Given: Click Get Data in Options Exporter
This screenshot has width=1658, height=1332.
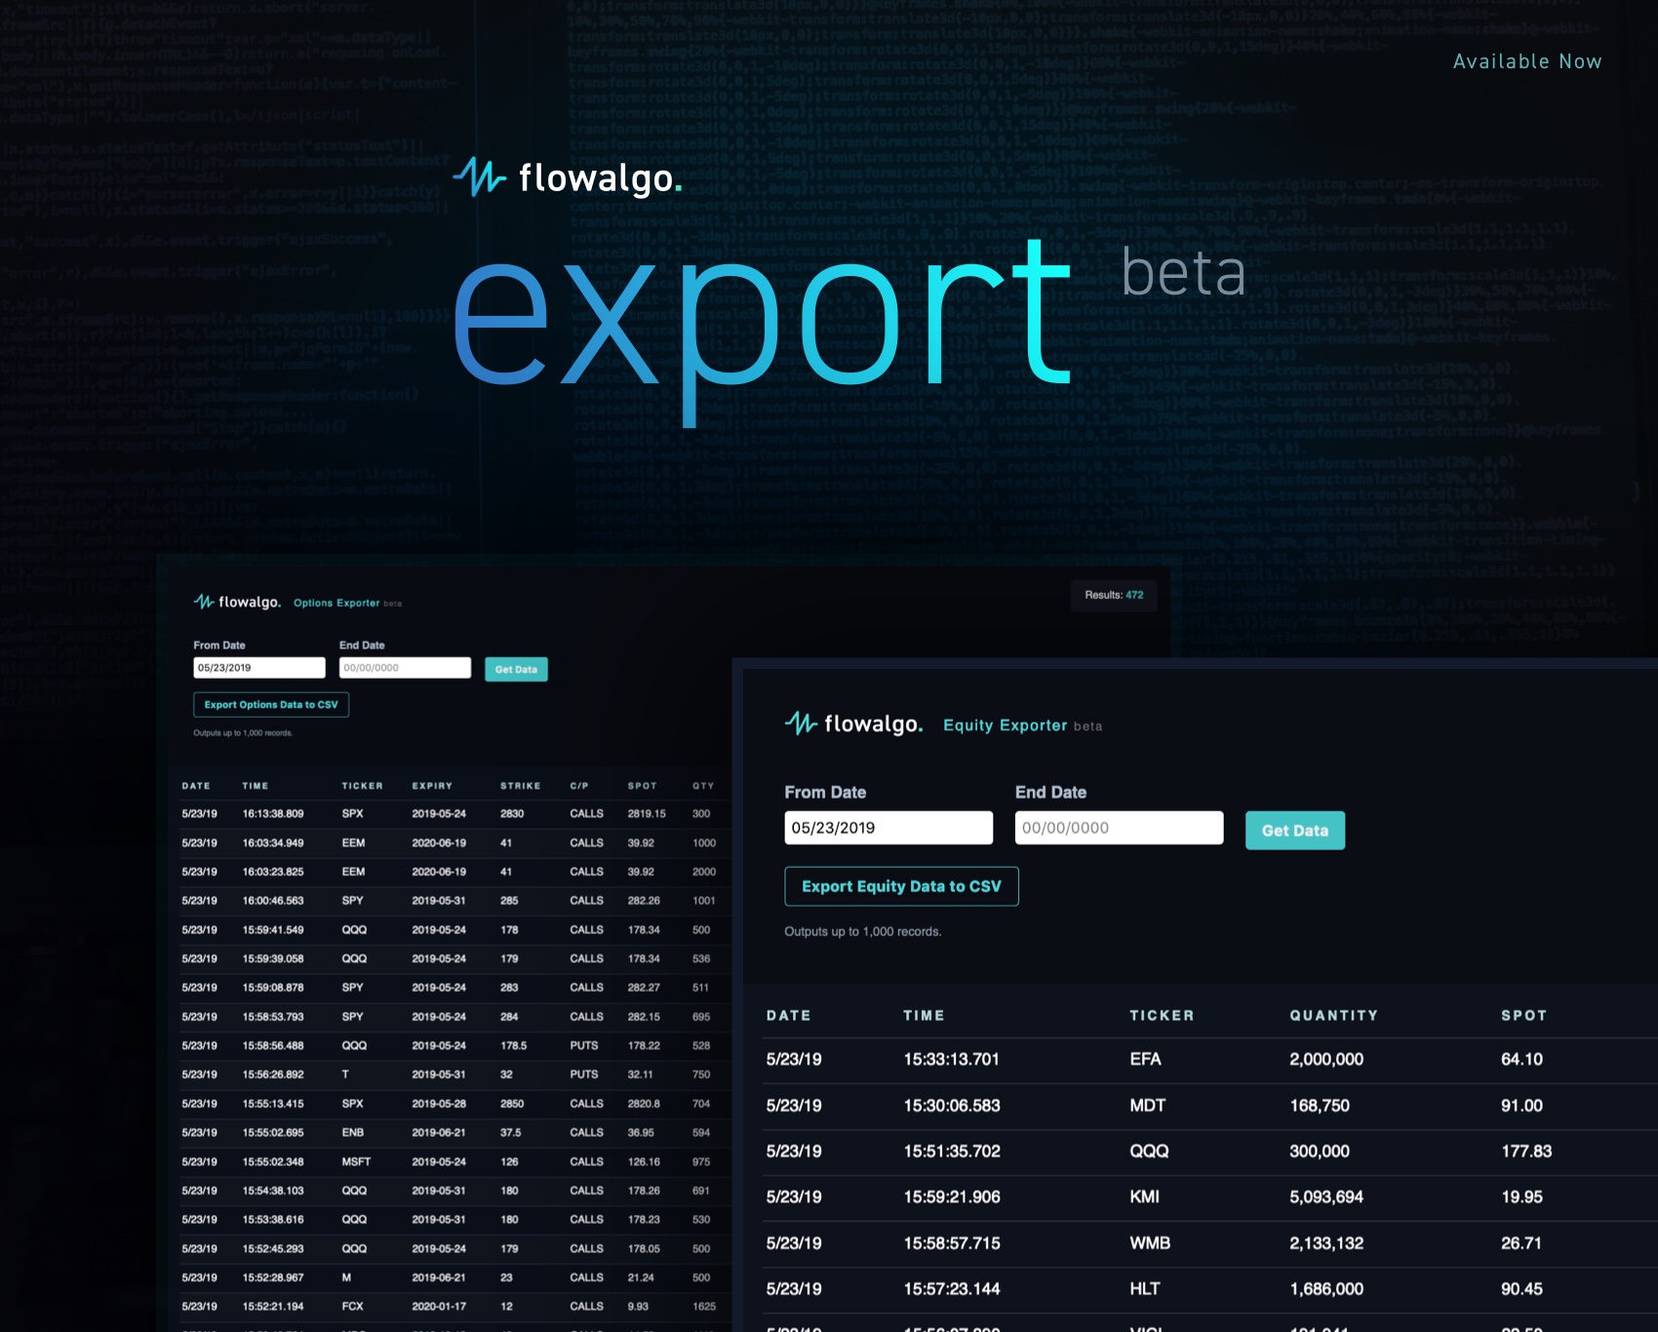Looking at the screenshot, I should click(516, 669).
